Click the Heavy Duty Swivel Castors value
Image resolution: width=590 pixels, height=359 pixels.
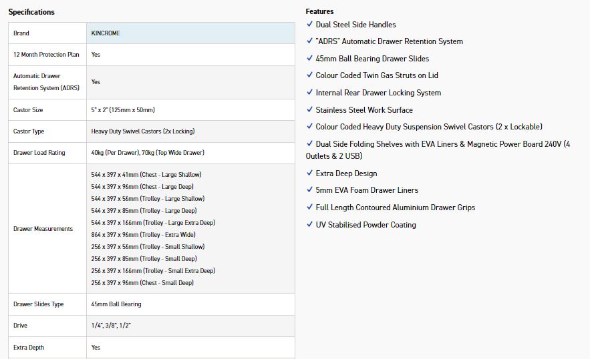143,131
